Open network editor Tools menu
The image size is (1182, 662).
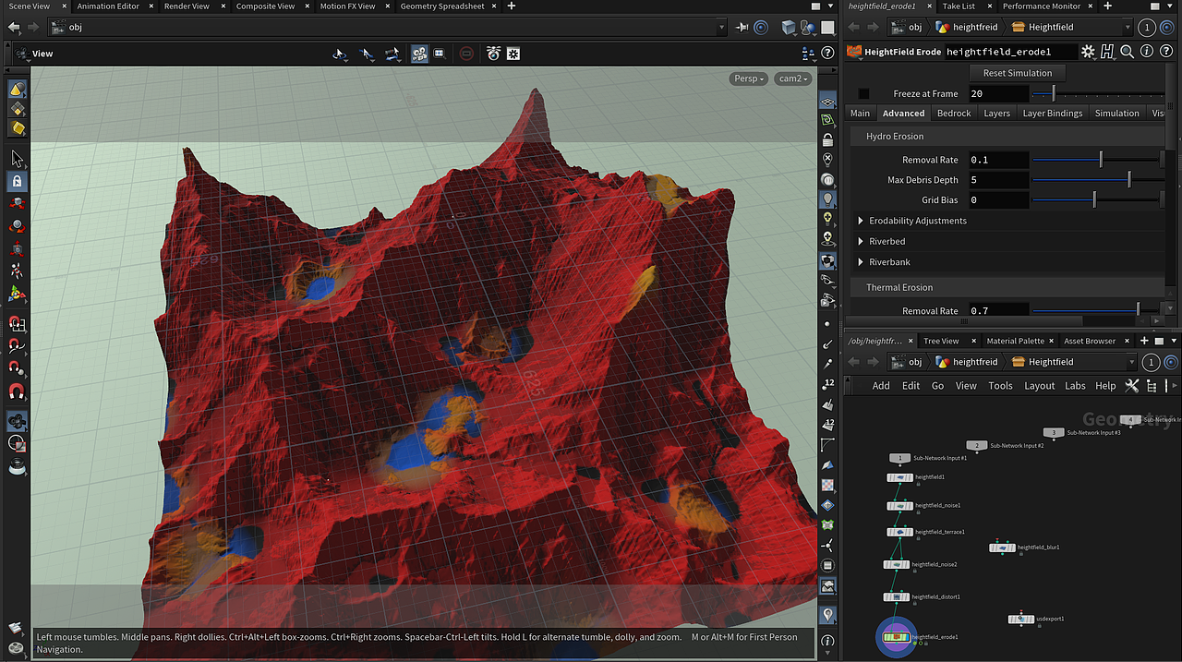click(1000, 386)
